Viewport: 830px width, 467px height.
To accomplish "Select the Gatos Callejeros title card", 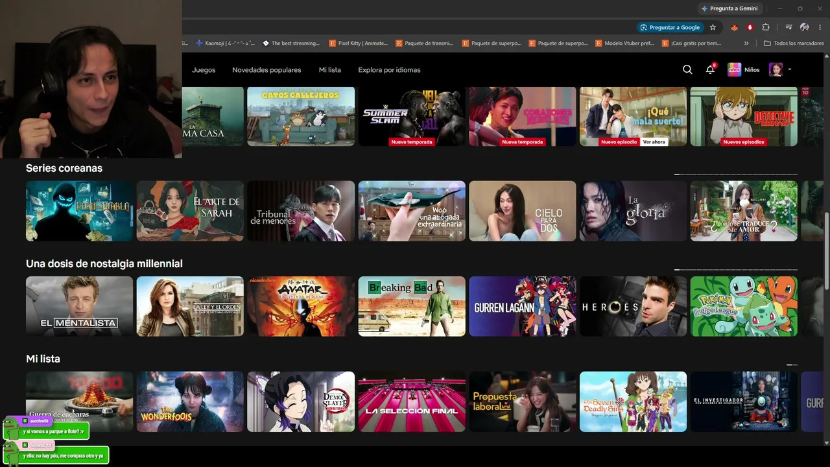I will click(301, 116).
